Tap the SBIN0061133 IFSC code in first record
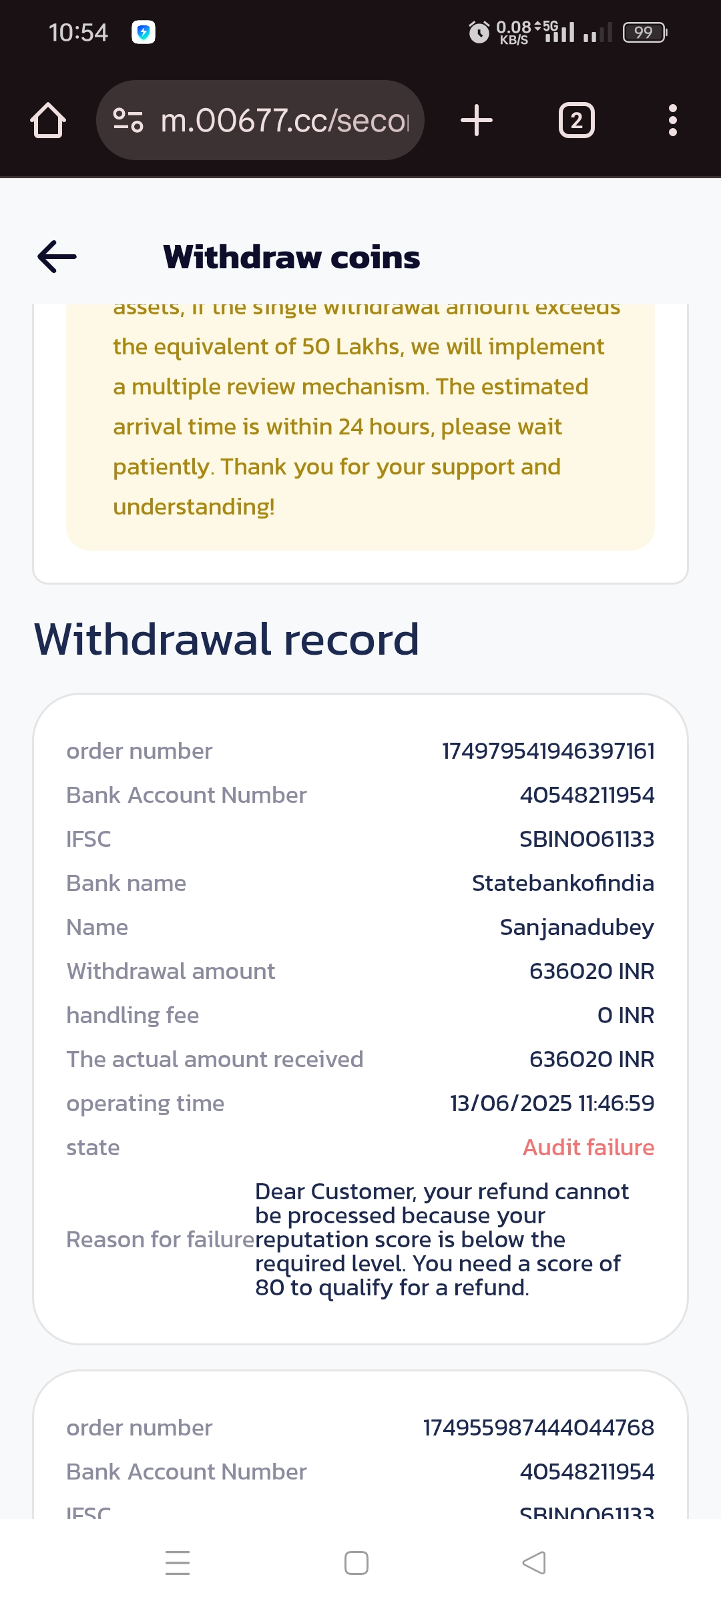 pos(586,840)
